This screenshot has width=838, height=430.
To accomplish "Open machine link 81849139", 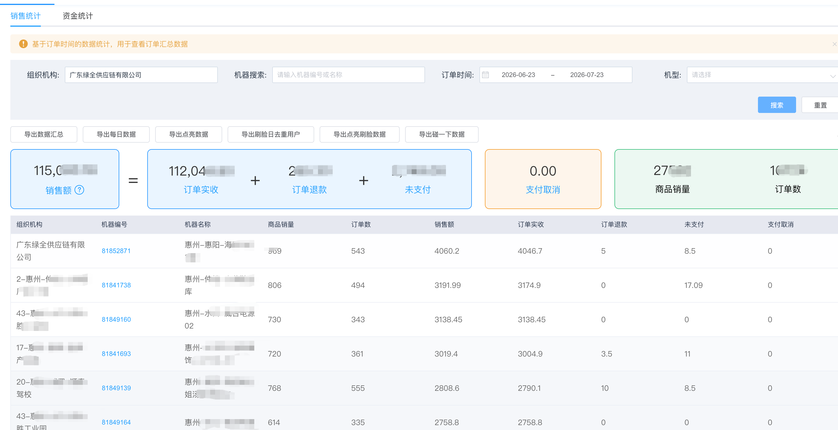I will (116, 388).
